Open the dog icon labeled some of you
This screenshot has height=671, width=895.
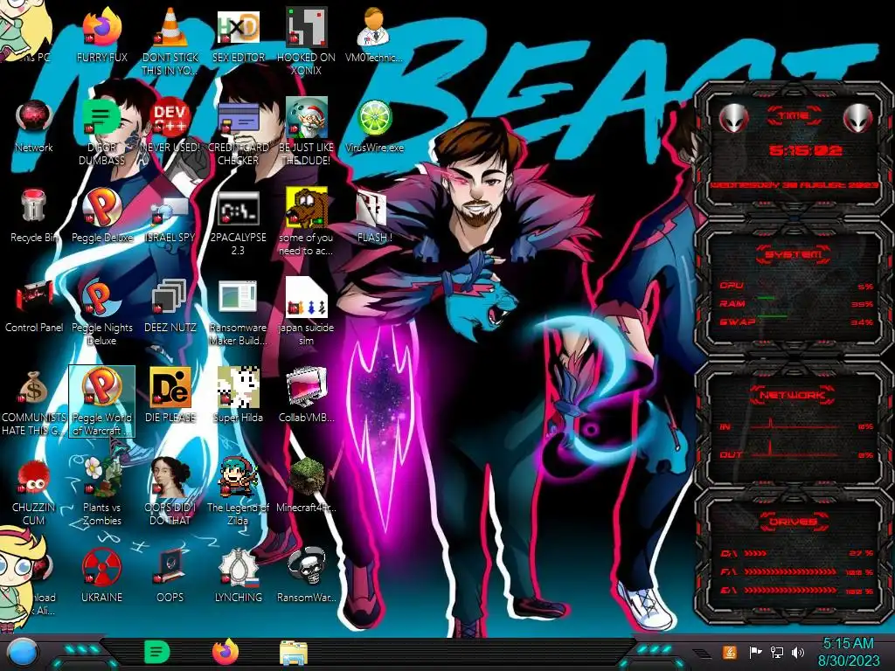(306, 208)
